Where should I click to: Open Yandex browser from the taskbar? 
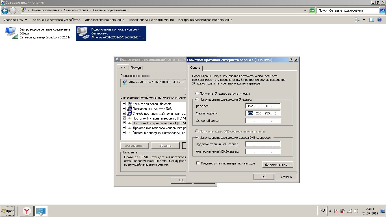[27, 211]
